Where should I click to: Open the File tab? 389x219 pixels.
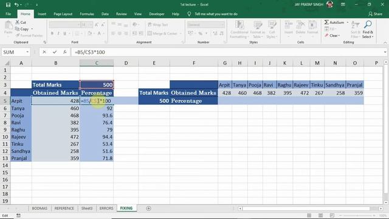coord(8,14)
